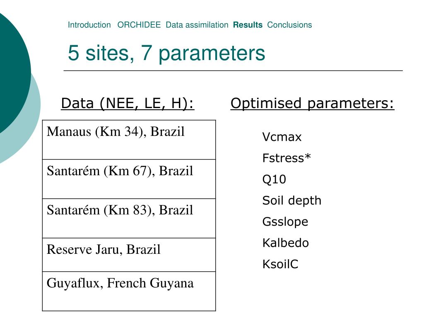Screen dimensions: 424x318
Task: Click the Fstress* parameter entry
Action: [x=287, y=158]
